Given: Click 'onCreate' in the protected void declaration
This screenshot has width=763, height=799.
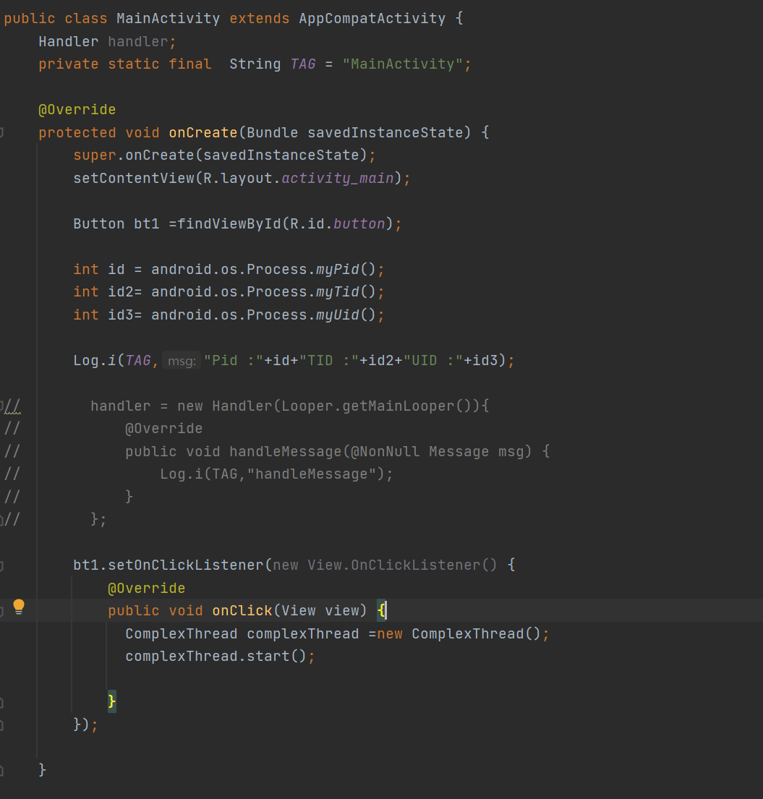Looking at the screenshot, I should (203, 132).
